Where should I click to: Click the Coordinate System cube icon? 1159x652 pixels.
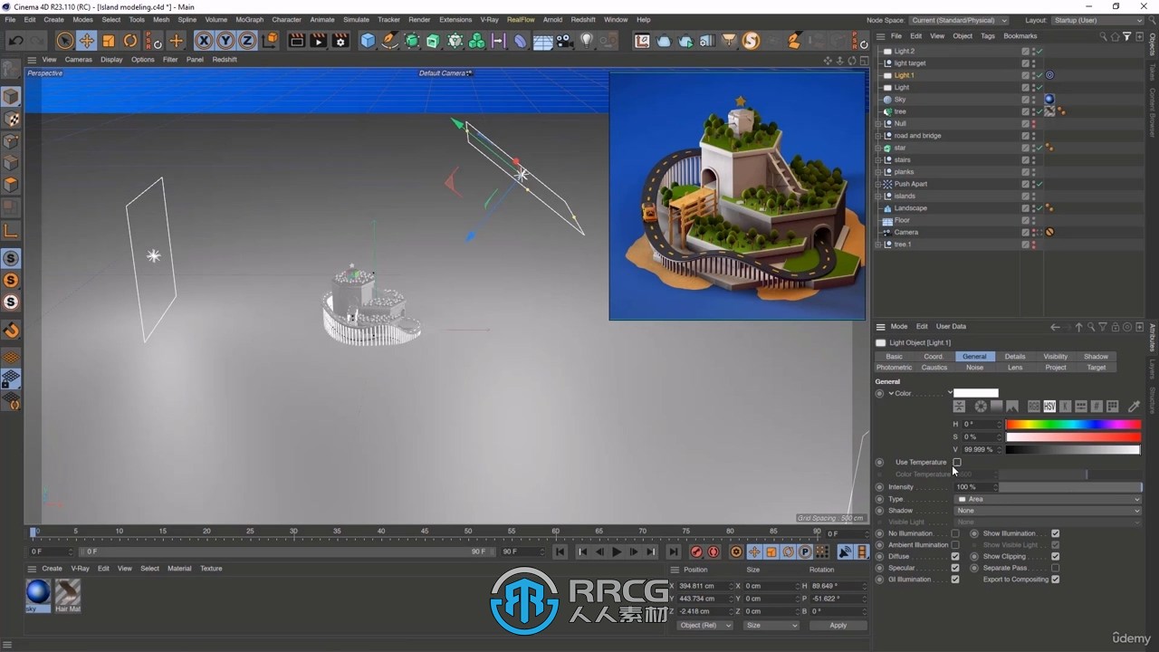coord(270,40)
